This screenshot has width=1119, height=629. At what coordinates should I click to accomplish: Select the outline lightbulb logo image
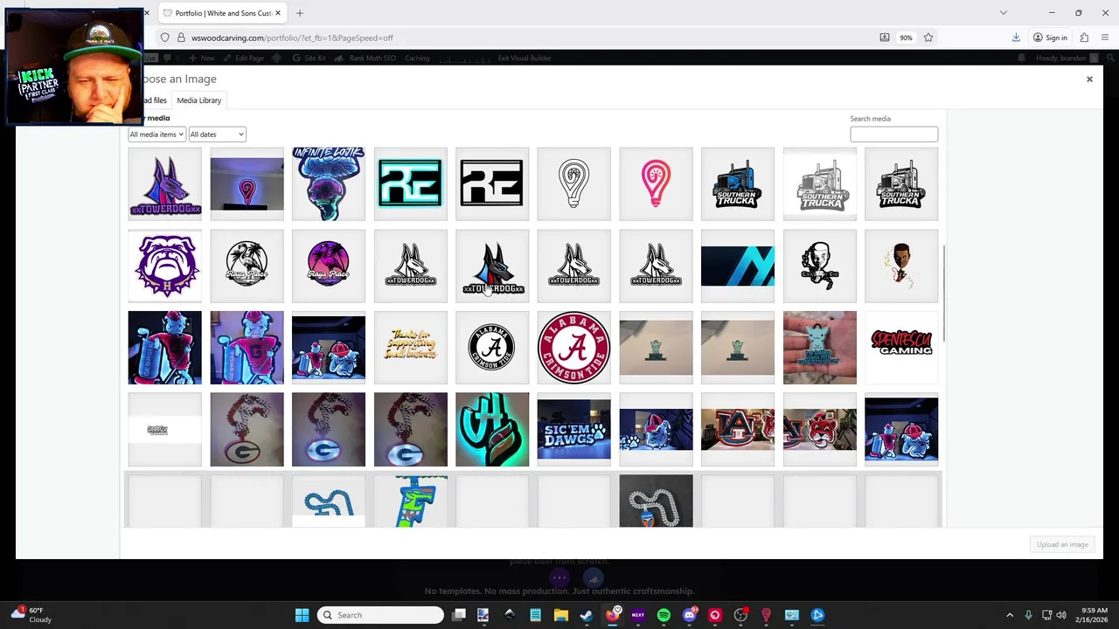(573, 183)
